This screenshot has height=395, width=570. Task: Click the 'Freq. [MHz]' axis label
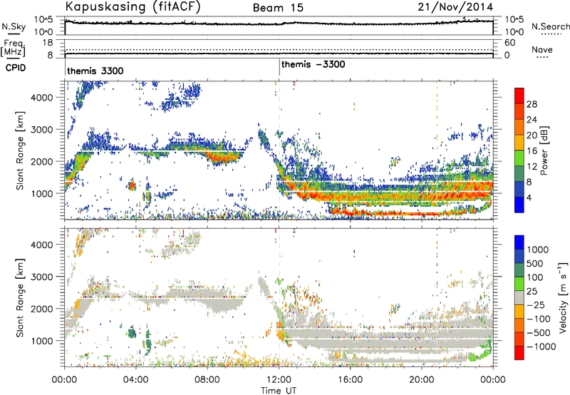tap(13, 48)
